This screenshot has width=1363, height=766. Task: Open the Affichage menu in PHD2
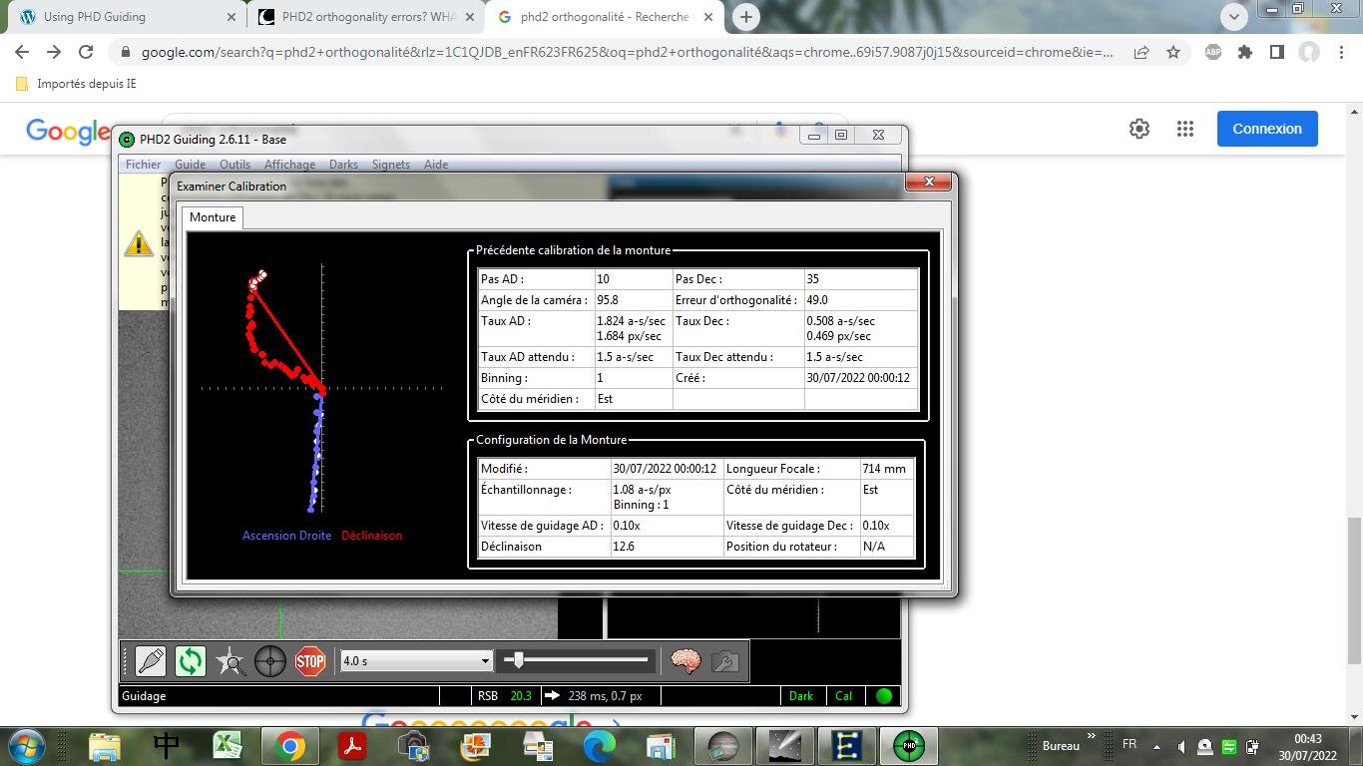click(x=289, y=165)
